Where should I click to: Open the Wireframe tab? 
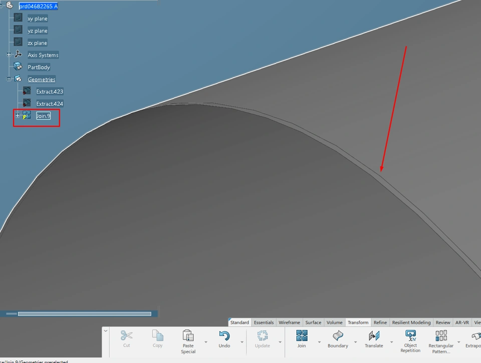coord(289,322)
